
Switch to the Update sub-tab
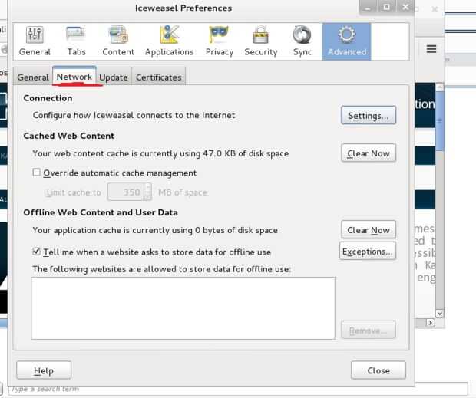114,77
